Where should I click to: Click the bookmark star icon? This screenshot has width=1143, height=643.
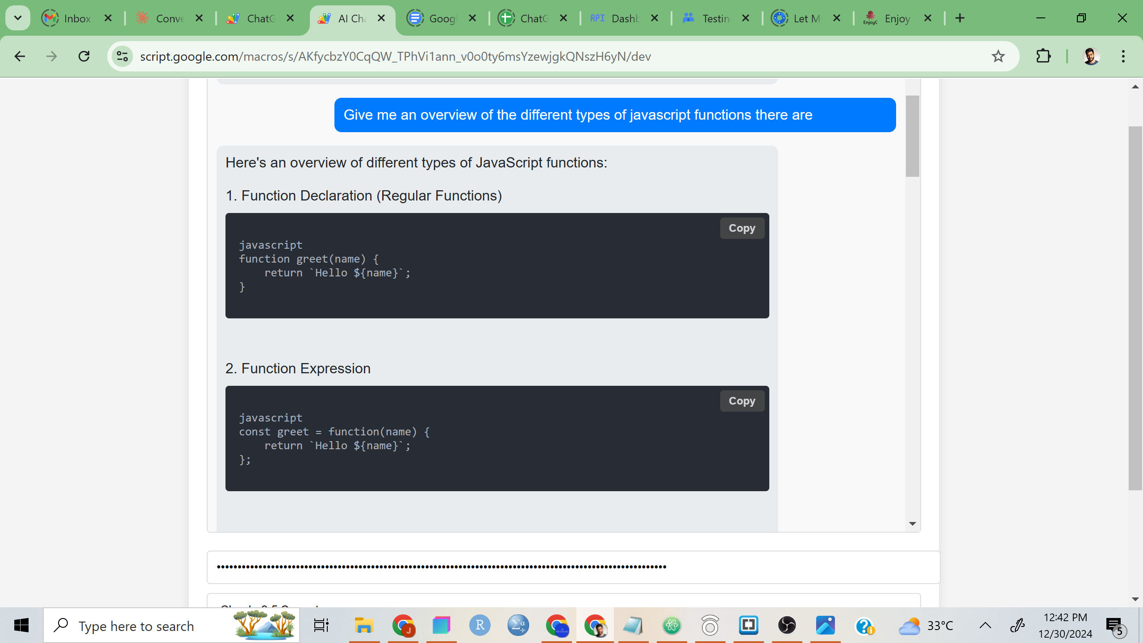coord(998,56)
